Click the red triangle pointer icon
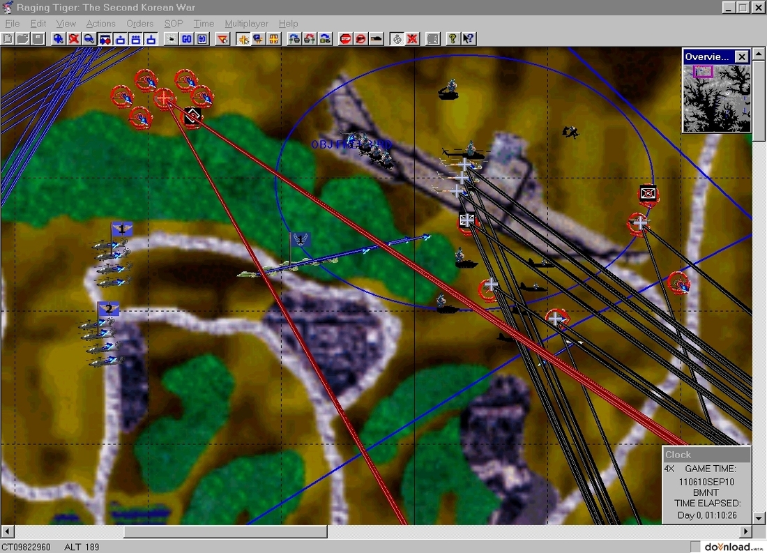Image resolution: width=767 pixels, height=553 pixels. point(222,38)
